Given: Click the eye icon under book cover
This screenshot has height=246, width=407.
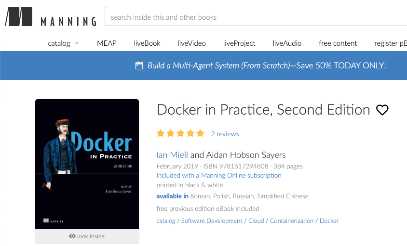Looking at the screenshot, I should (x=72, y=236).
